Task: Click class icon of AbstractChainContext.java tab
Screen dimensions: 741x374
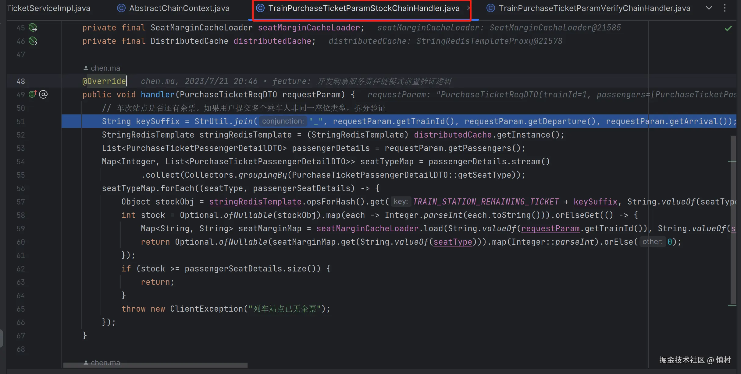Action: pyautogui.click(x=121, y=8)
